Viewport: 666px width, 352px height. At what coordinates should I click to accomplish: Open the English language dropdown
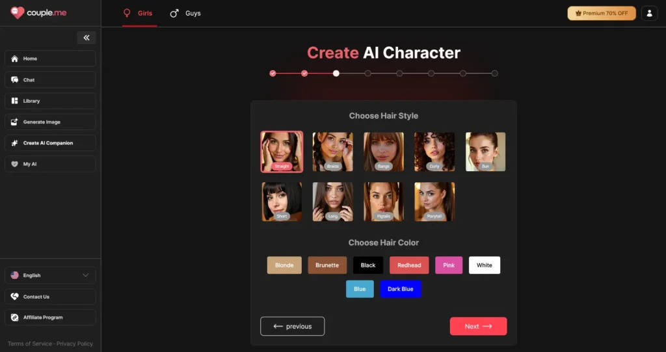point(50,275)
